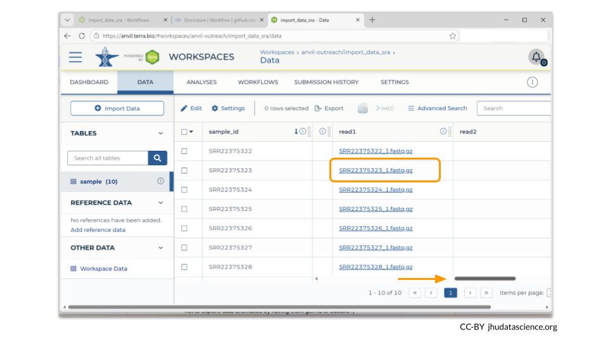The height and width of the screenshot is (342, 608).
Task: Open a new browser tab
Action: point(372,20)
